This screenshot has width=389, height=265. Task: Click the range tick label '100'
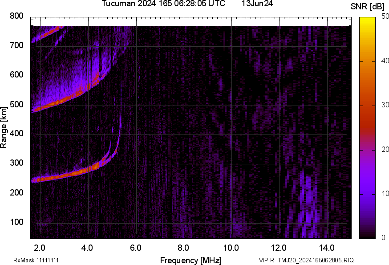coord(16,222)
